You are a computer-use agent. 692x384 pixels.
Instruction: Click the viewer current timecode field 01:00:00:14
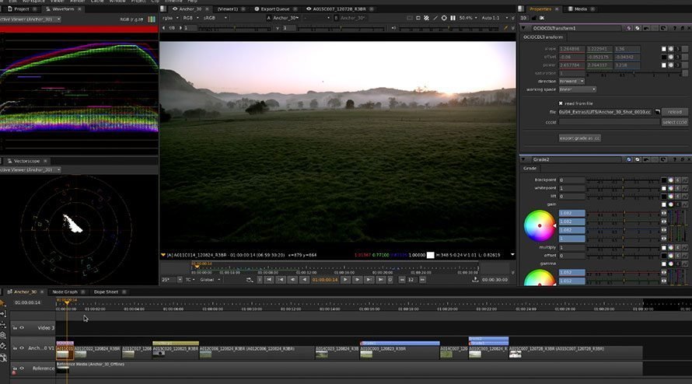(x=325, y=280)
